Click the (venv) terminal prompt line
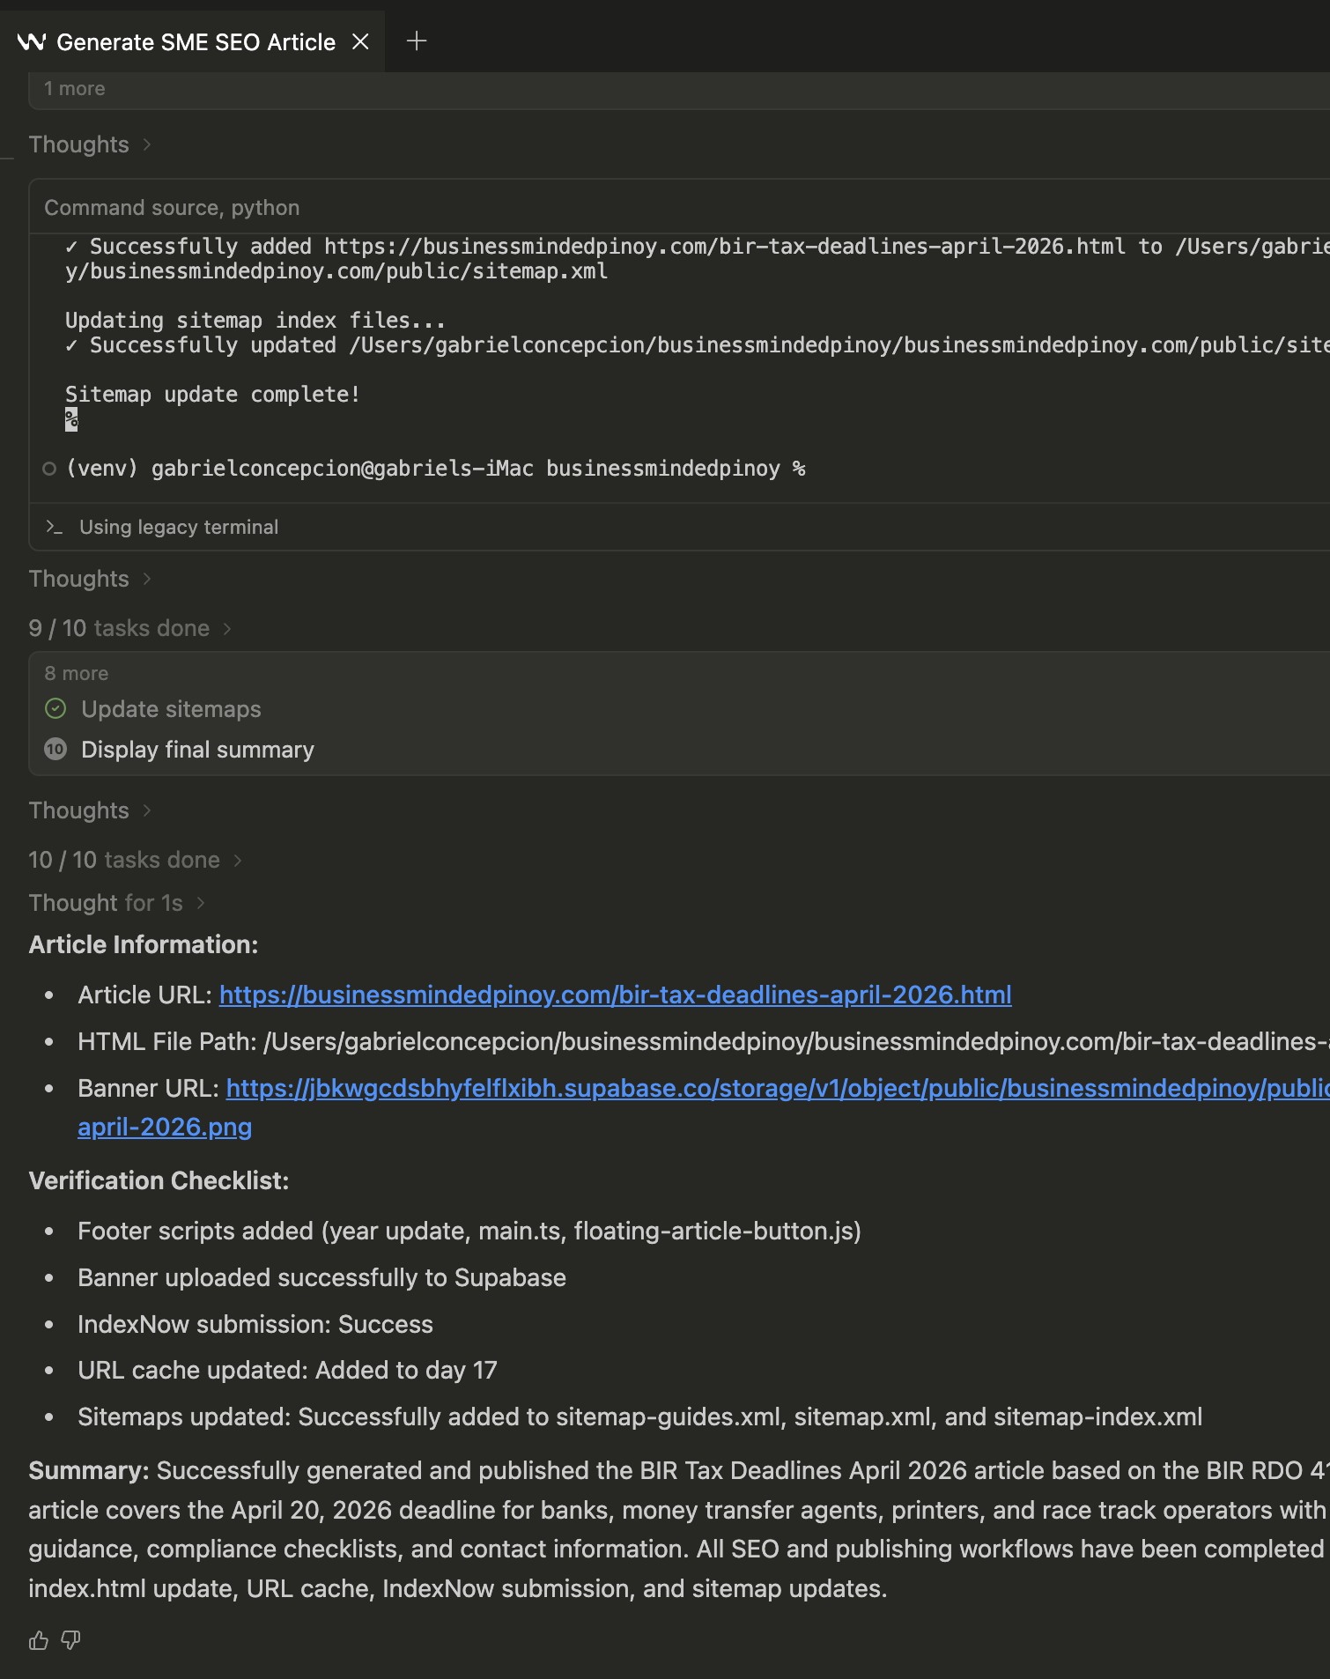The image size is (1330, 1679). 435,469
